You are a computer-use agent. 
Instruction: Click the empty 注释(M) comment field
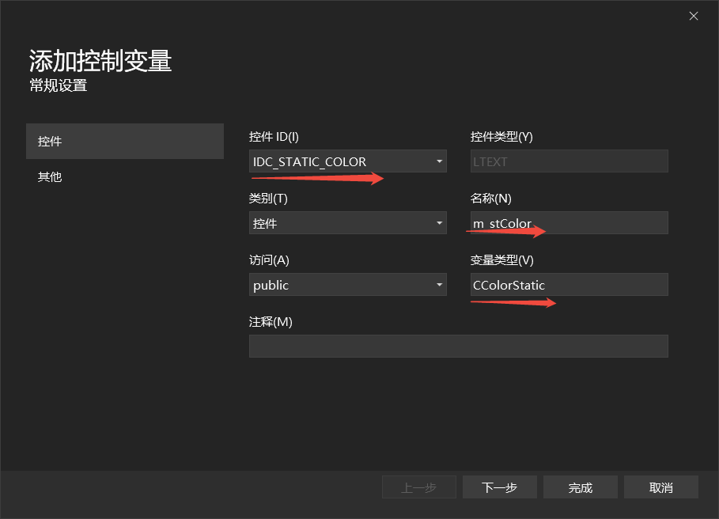coord(459,346)
